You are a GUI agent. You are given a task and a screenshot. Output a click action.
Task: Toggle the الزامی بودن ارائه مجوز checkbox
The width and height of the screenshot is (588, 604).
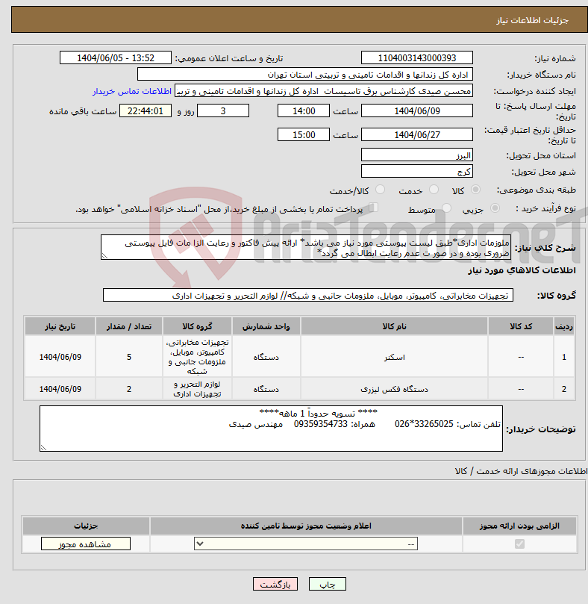pos(519,544)
